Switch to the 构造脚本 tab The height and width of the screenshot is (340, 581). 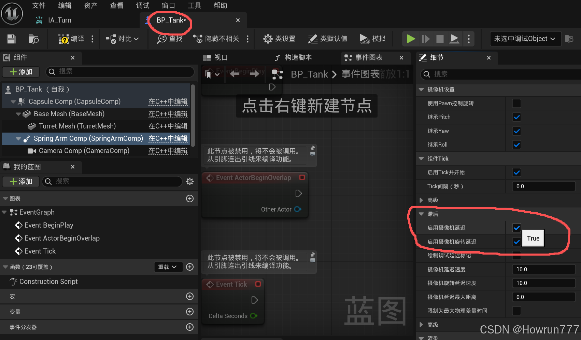point(294,57)
